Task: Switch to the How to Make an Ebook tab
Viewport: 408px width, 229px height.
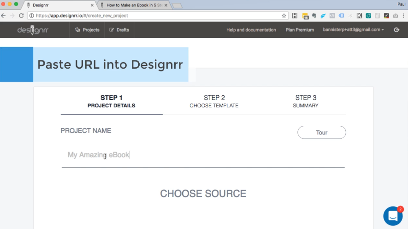Action: 134,5
